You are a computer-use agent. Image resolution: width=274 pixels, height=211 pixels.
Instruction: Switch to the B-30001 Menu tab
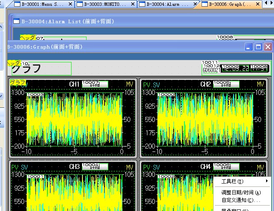click(42, 4)
